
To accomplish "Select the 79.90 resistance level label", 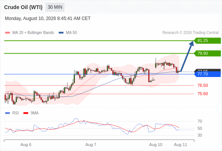I will coord(207,53).
